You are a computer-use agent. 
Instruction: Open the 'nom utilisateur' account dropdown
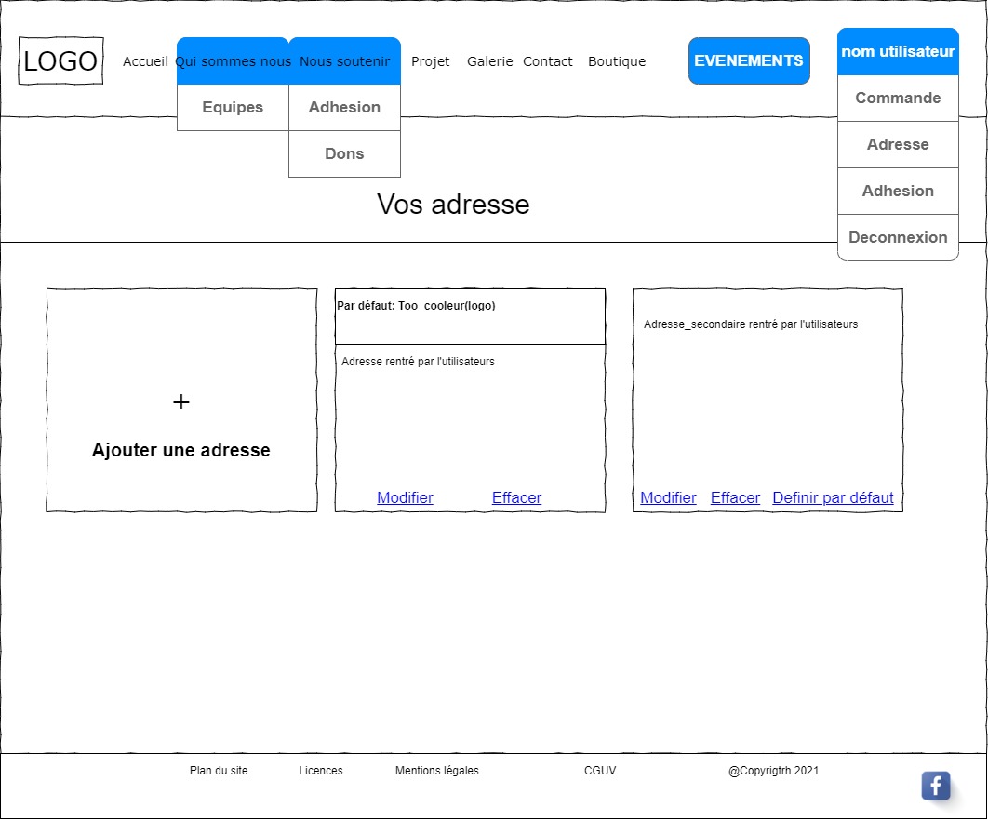coord(898,52)
